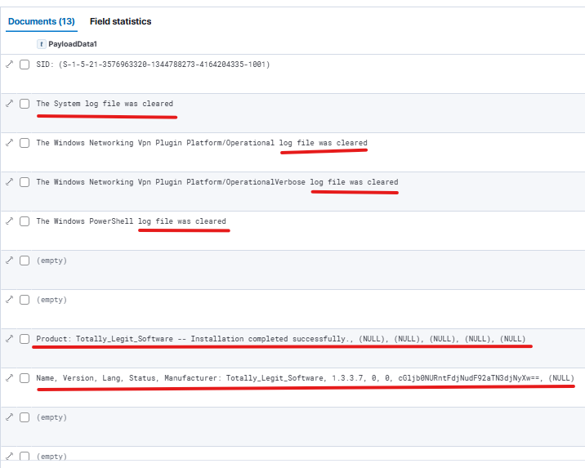This screenshot has width=585, height=468.
Task: Expand the Windows PowerShell log cleared row
Action: tap(9, 221)
